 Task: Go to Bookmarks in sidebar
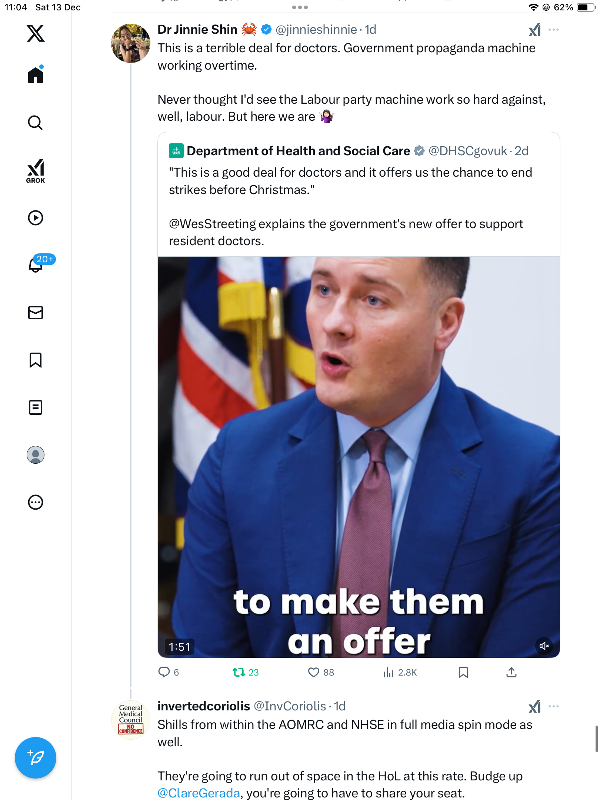[36, 360]
